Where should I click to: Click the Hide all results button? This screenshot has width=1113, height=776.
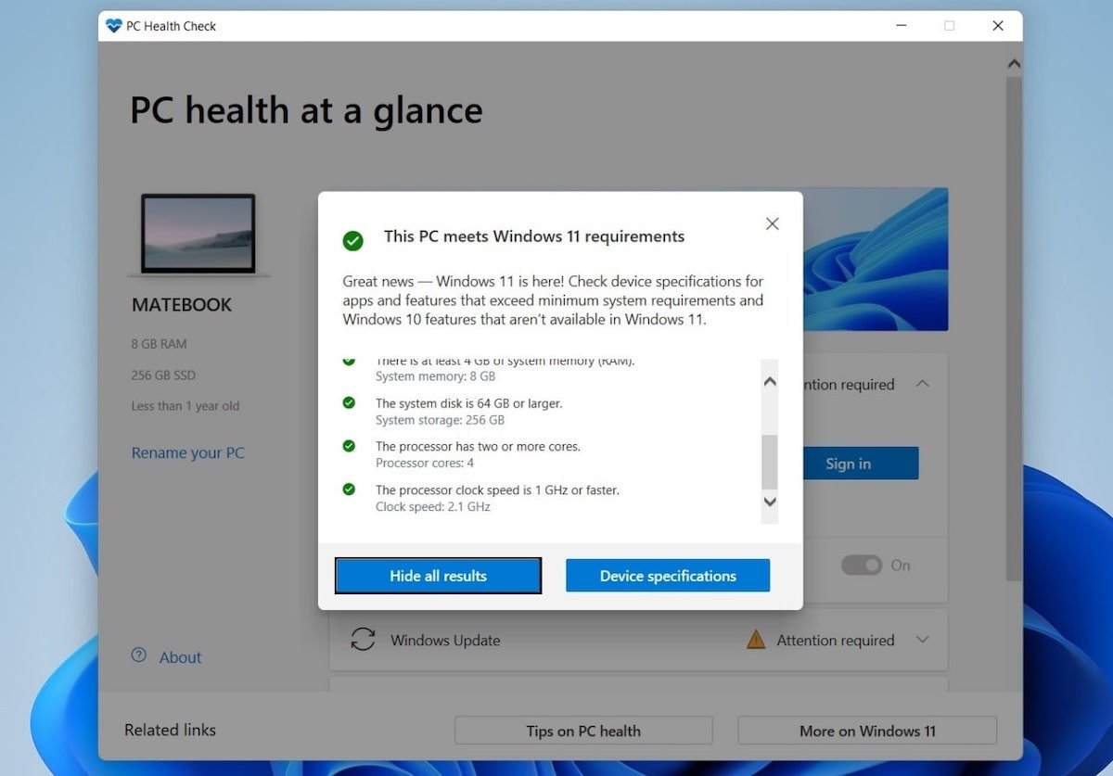click(438, 576)
